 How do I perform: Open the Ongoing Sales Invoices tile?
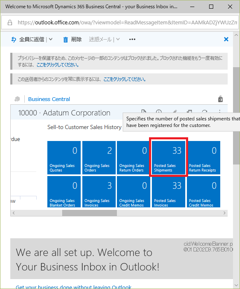pos(99,192)
